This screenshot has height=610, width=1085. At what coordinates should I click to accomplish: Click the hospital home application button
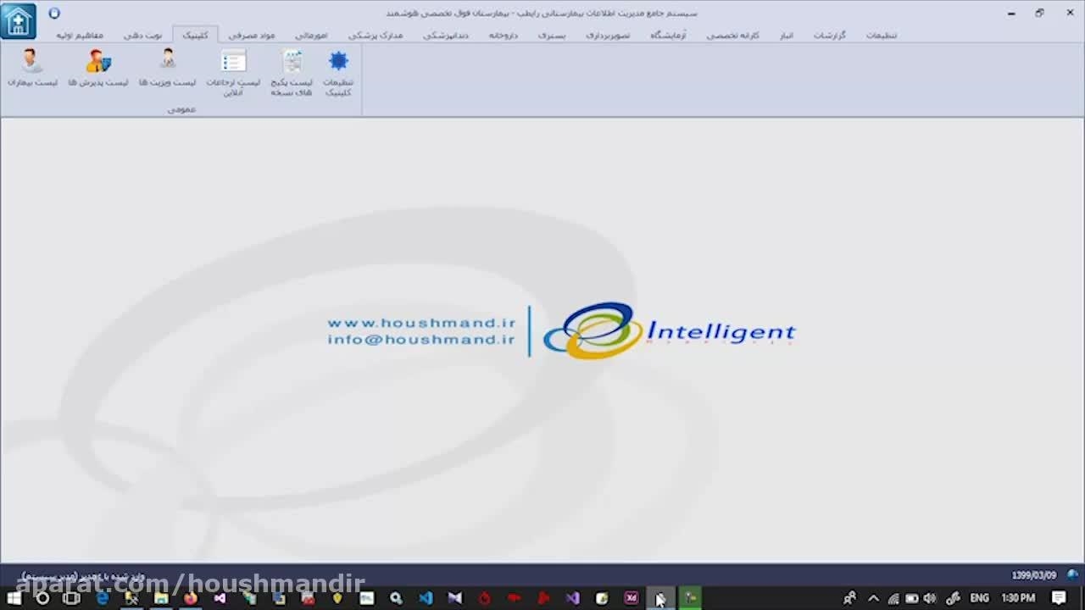(18, 21)
